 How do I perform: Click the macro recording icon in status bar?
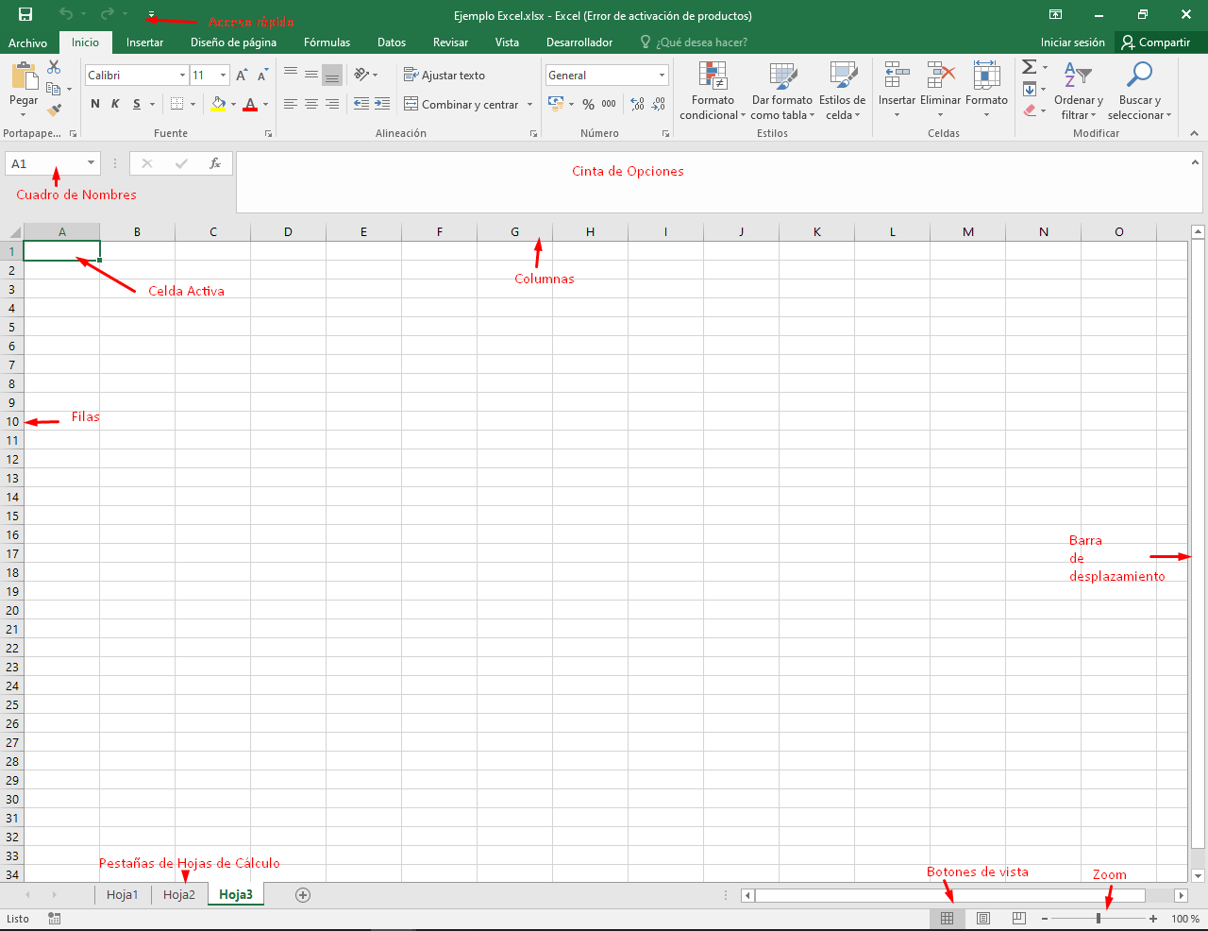(x=55, y=919)
